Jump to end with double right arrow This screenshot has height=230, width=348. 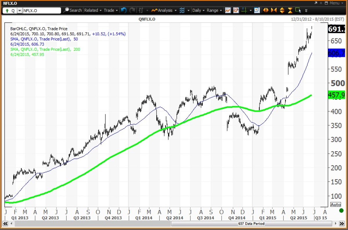click(x=341, y=224)
